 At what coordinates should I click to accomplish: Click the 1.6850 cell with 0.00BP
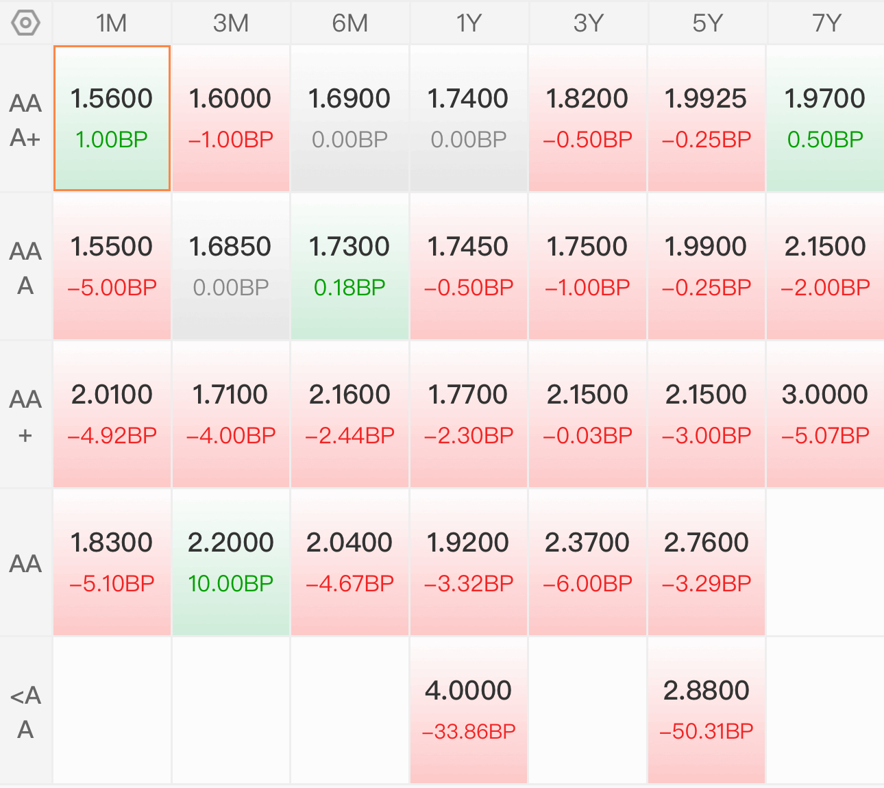(231, 267)
